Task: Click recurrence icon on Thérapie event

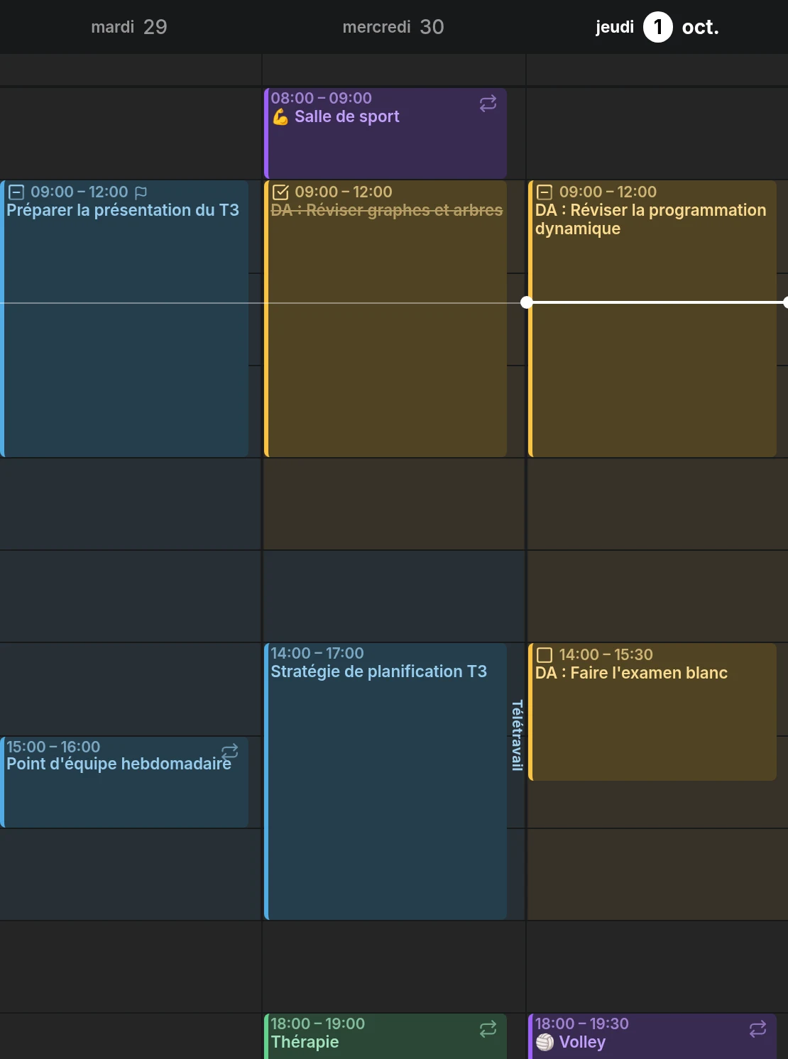Action: coord(488,1029)
